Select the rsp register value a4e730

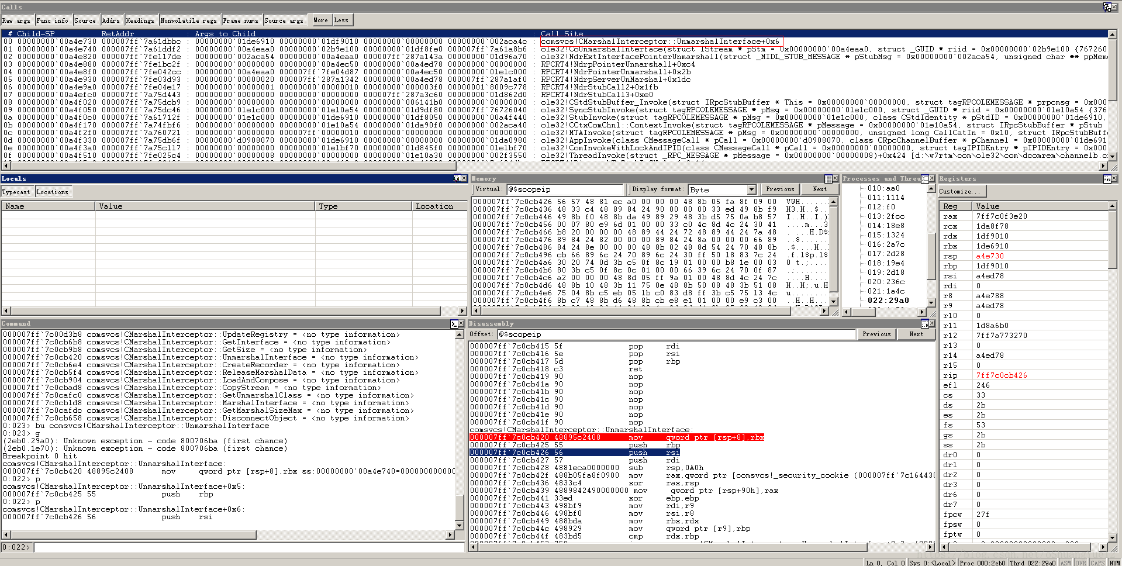[x=990, y=256]
